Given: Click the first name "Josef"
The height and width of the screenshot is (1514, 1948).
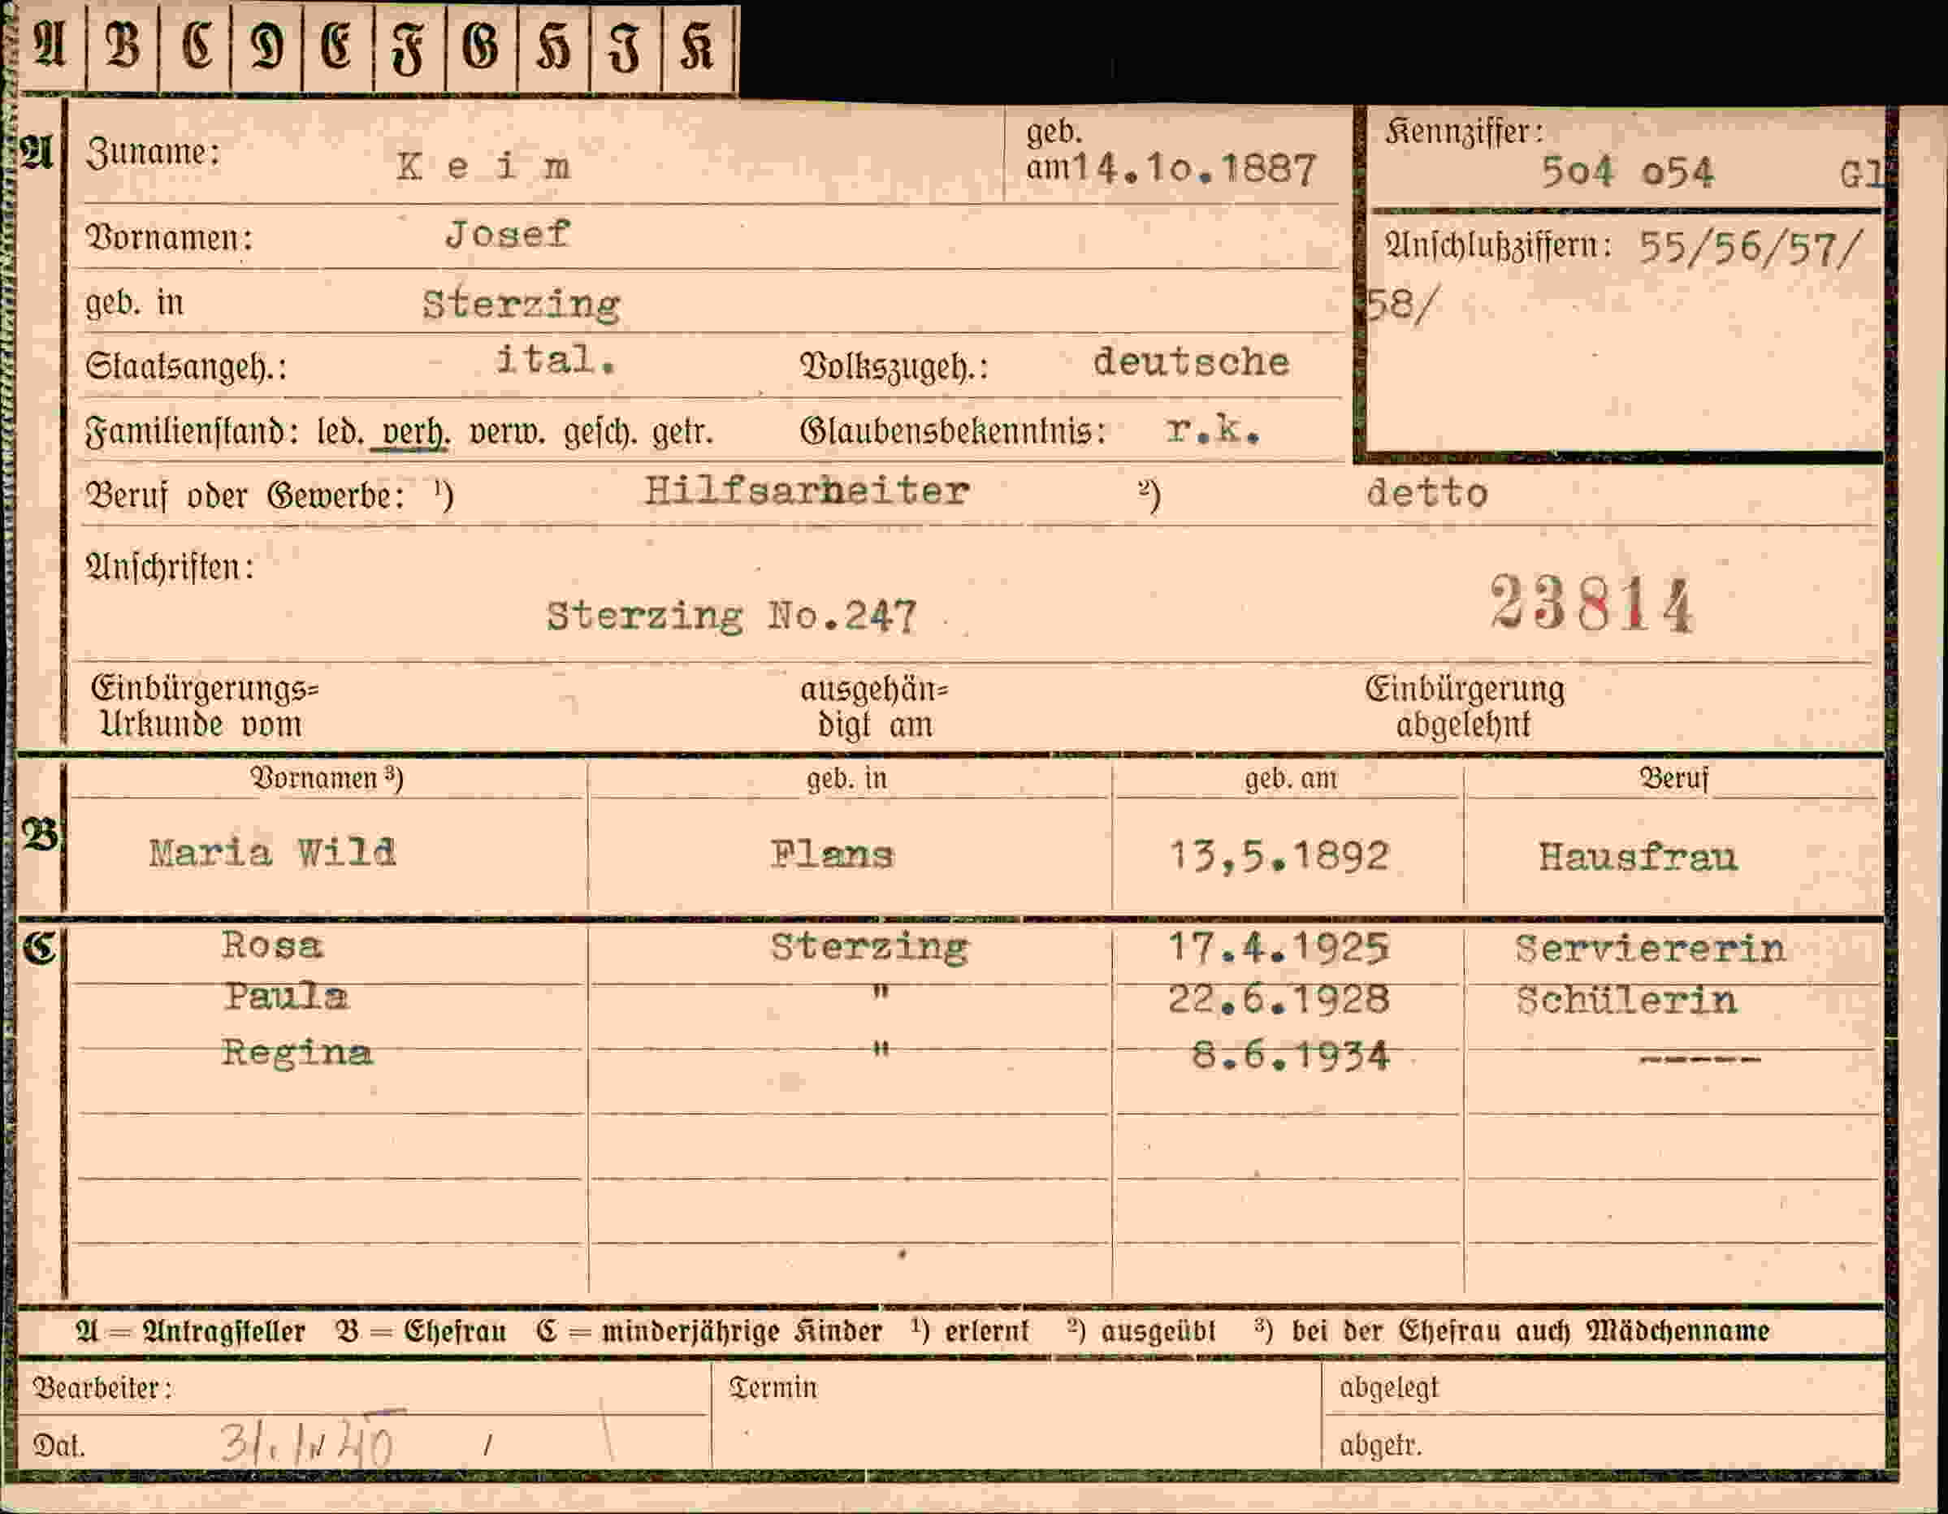Looking at the screenshot, I should point(507,235).
